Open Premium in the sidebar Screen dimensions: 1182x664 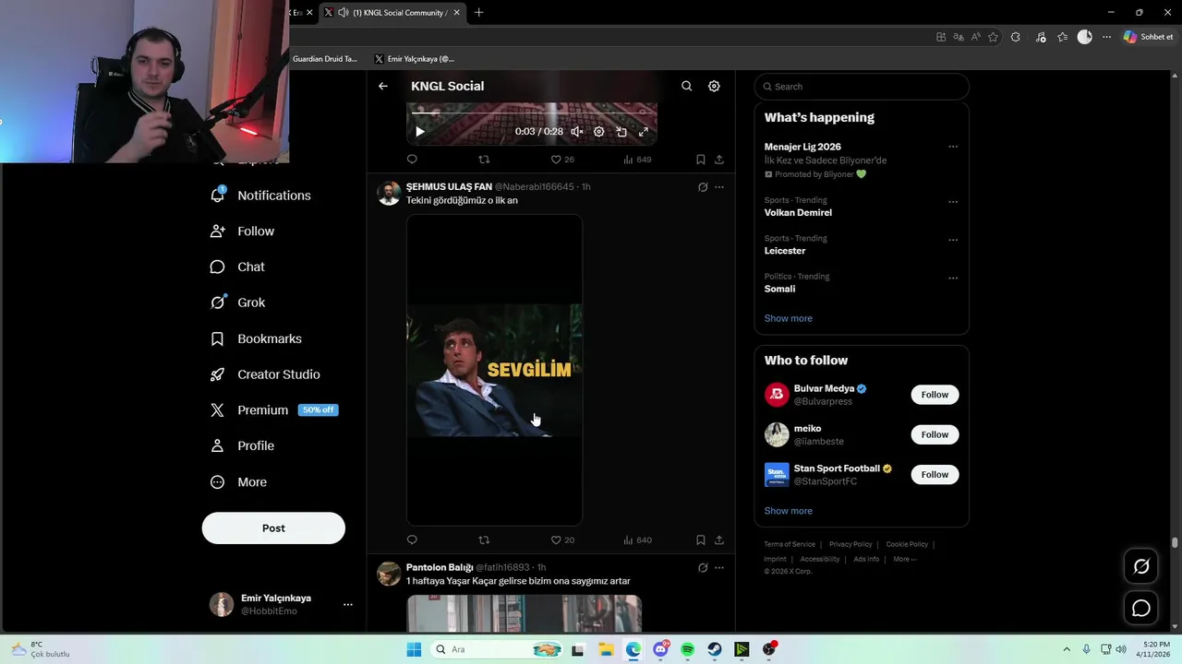274,410
